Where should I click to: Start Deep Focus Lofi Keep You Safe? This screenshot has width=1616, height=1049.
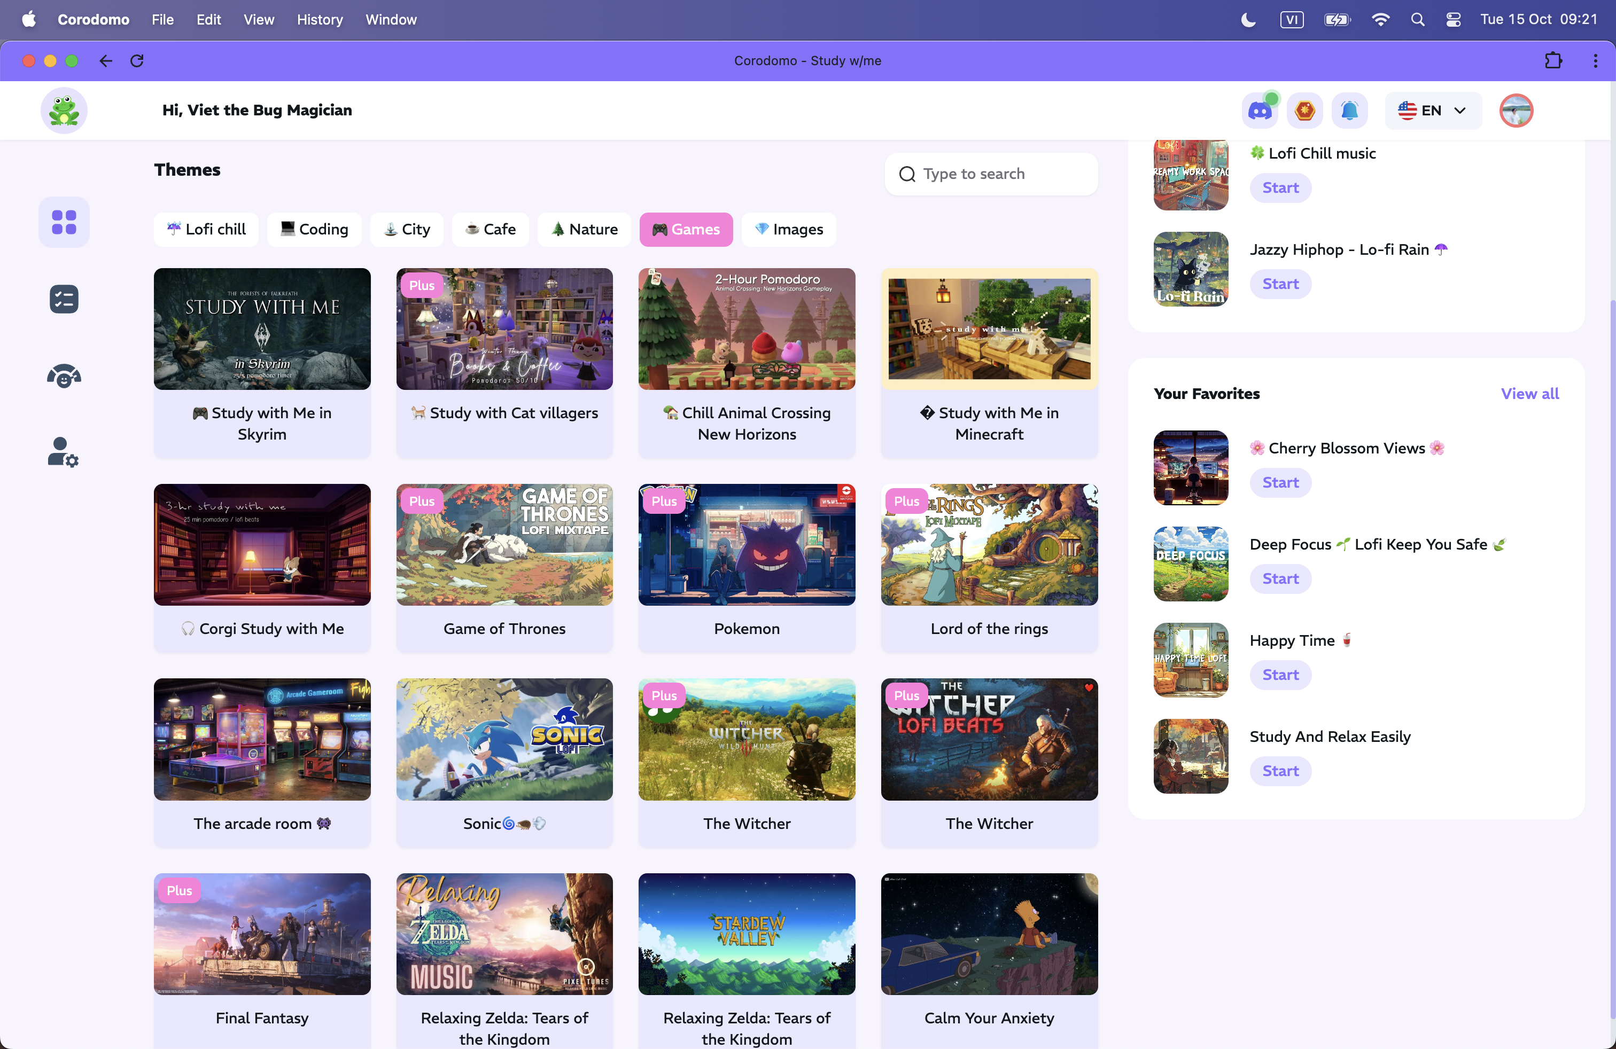1280,579
